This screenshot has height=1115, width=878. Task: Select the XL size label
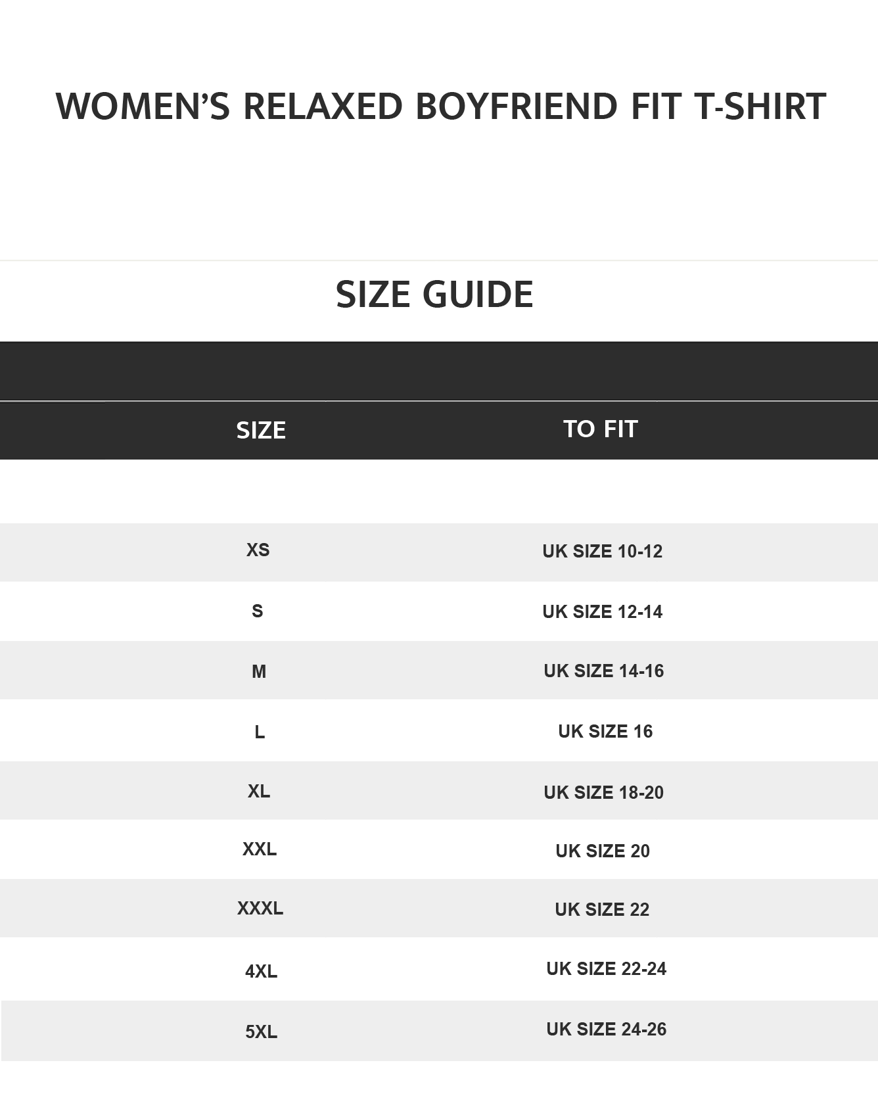[259, 791]
